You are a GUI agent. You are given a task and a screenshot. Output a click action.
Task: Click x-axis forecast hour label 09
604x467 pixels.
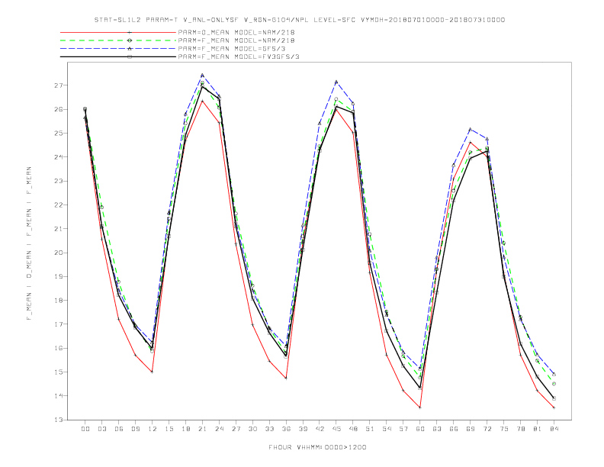[135, 429]
